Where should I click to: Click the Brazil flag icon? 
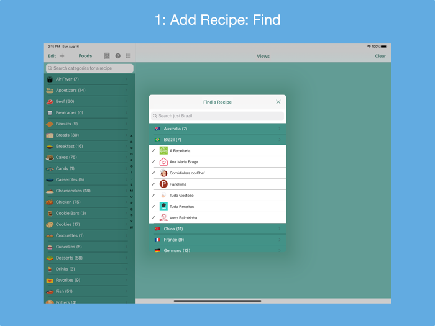coord(157,140)
